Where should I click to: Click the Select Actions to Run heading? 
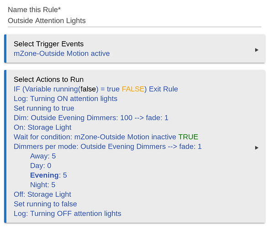[49, 79]
